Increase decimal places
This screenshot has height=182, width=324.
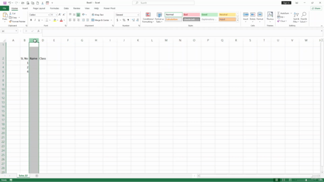[133, 20]
